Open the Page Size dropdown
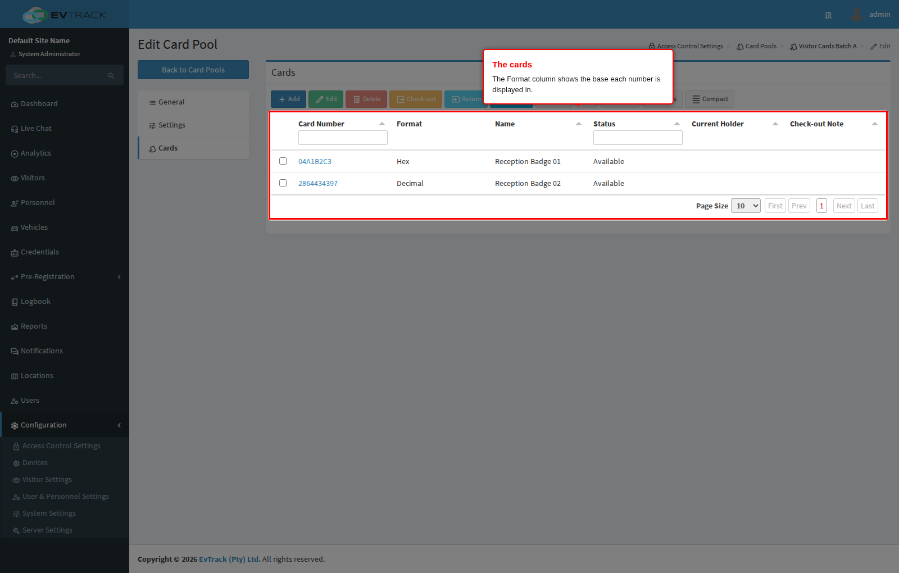The height and width of the screenshot is (573, 899). click(x=746, y=206)
